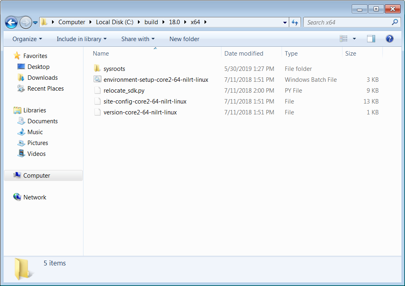Click the Help question mark icon

tap(389, 39)
